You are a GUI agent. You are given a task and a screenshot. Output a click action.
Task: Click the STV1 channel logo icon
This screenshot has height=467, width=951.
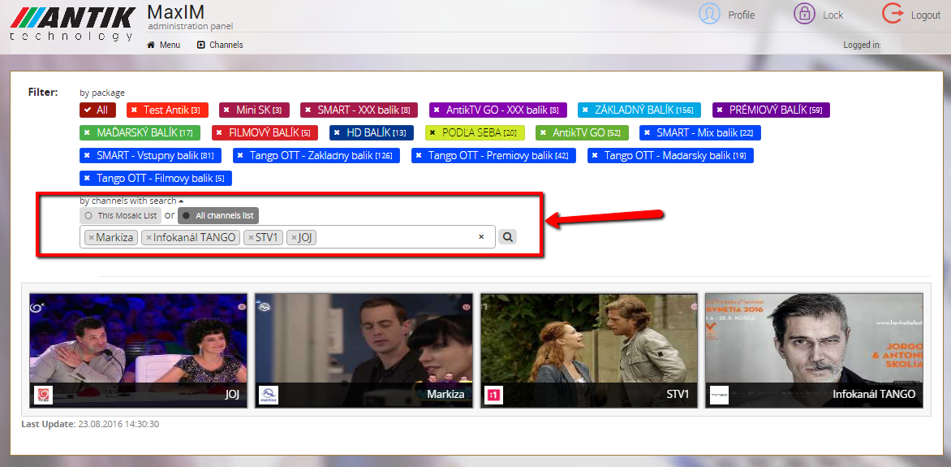point(493,395)
